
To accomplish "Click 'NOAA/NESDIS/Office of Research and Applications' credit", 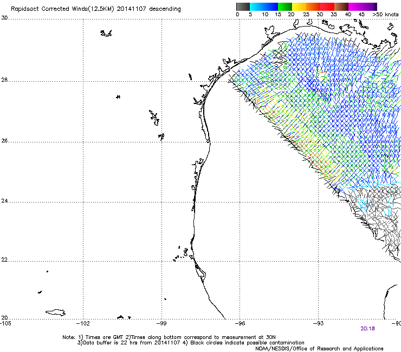I will tap(319, 349).
